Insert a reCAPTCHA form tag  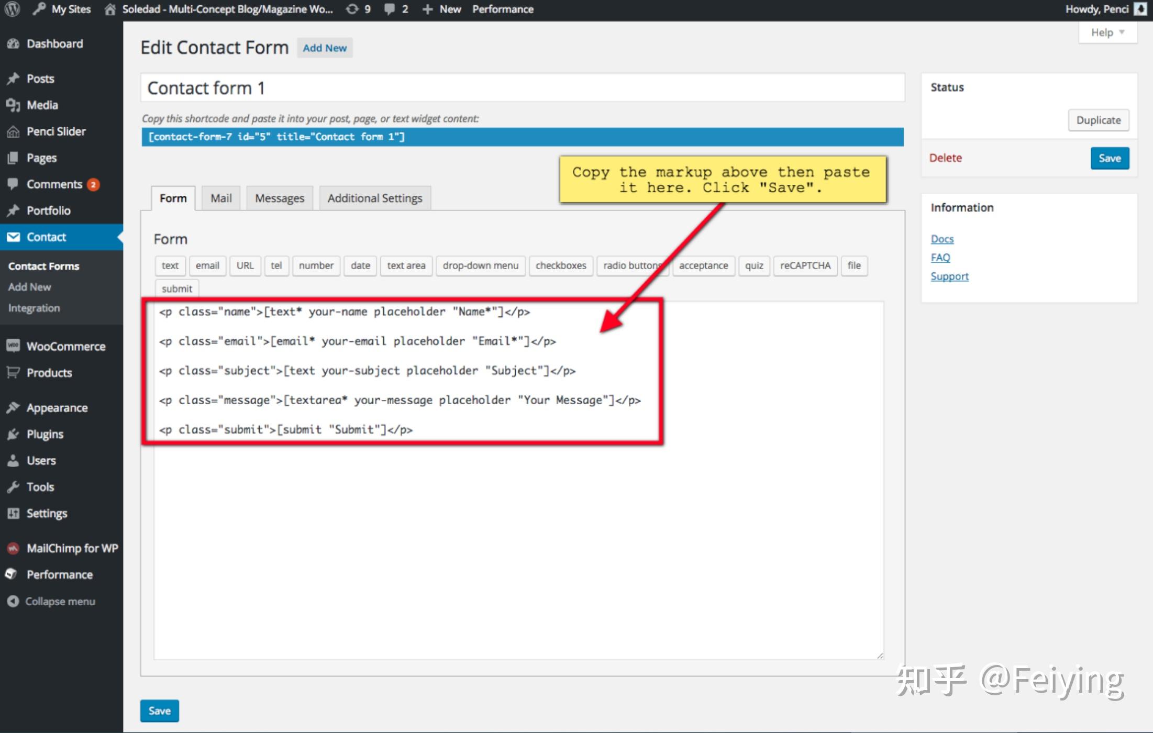pyautogui.click(x=805, y=265)
